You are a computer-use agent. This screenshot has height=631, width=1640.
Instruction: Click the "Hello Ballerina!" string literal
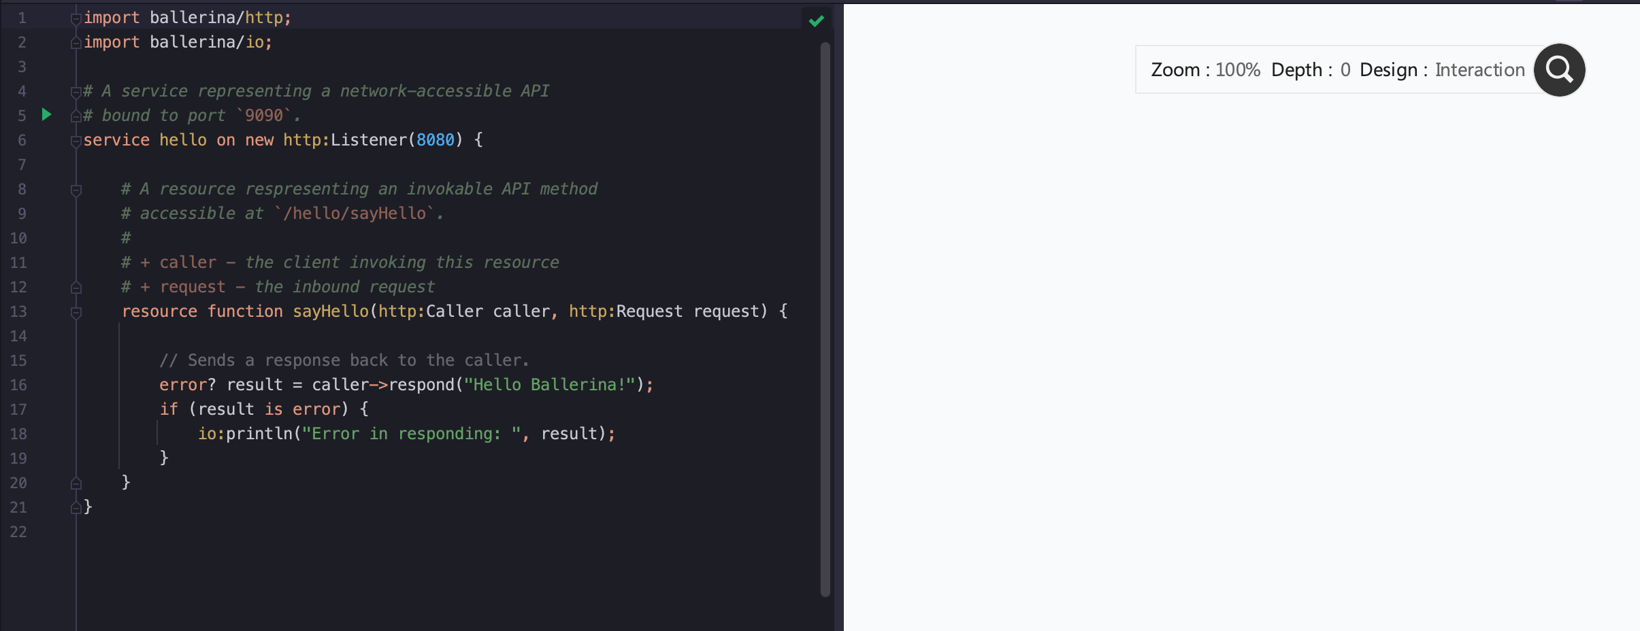549,384
